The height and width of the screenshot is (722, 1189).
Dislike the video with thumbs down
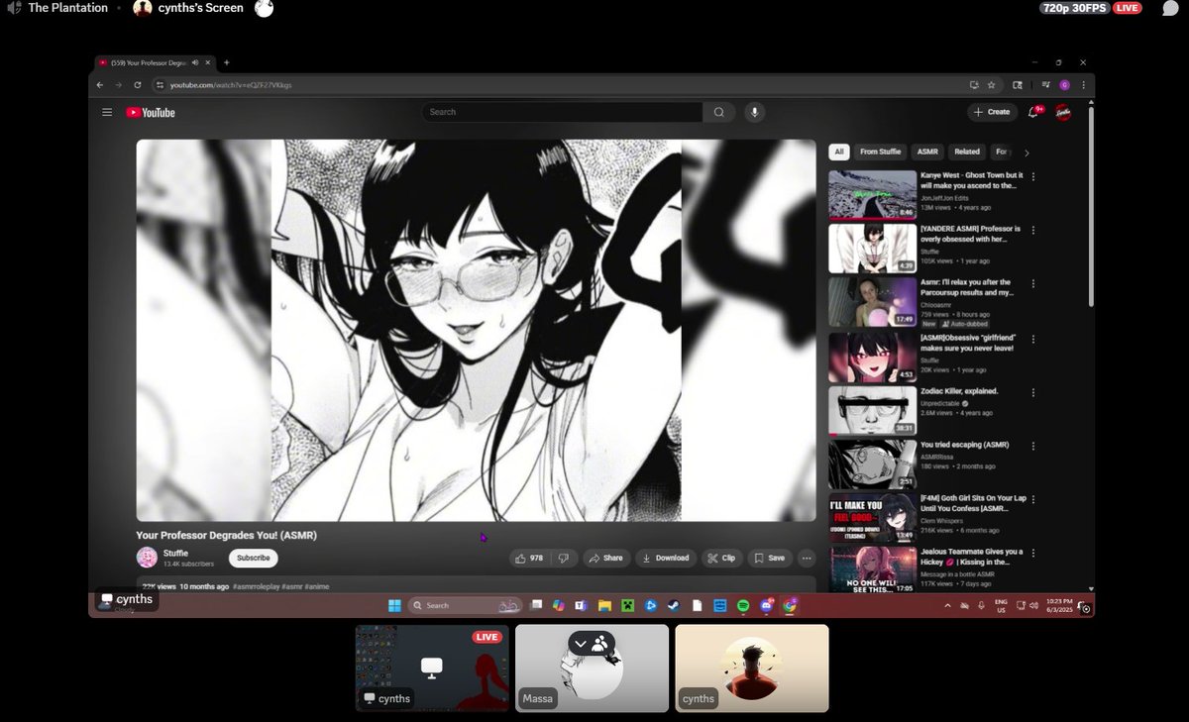point(564,558)
